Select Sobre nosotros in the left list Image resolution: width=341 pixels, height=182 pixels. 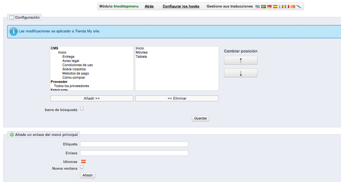74,69
